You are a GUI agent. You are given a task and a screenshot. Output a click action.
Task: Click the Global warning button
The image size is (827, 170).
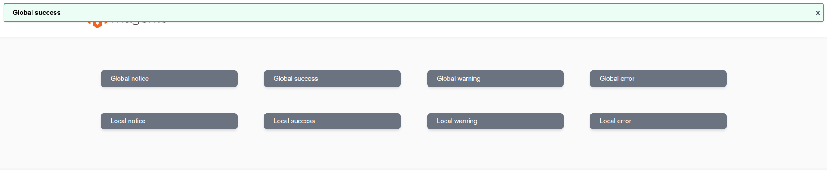pos(495,79)
